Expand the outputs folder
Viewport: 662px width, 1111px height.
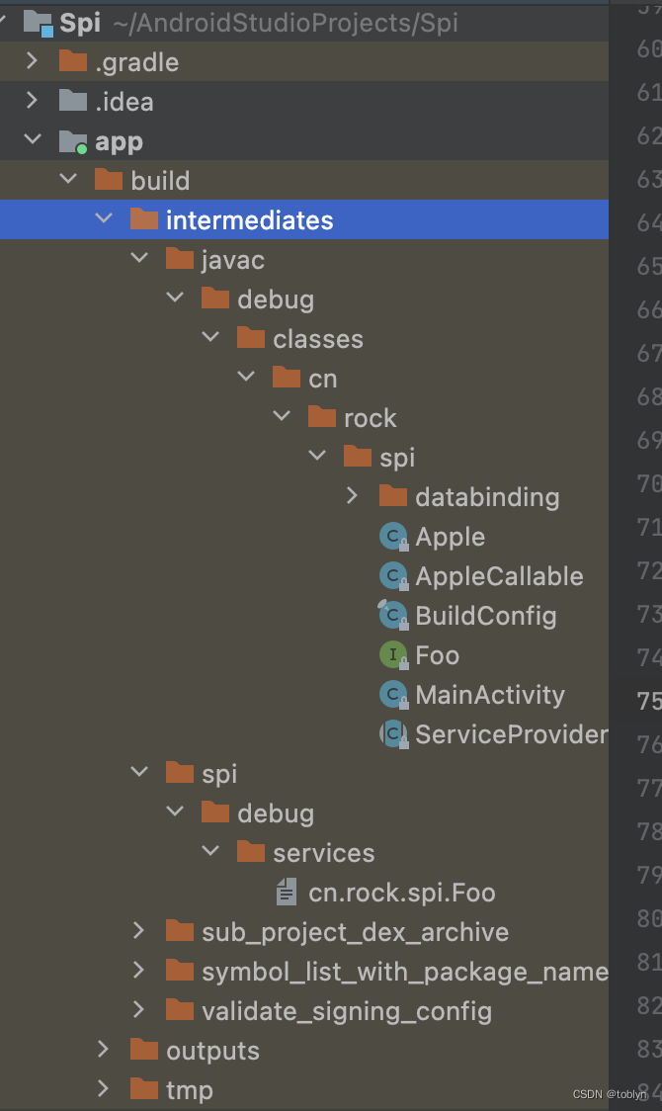tap(103, 1050)
